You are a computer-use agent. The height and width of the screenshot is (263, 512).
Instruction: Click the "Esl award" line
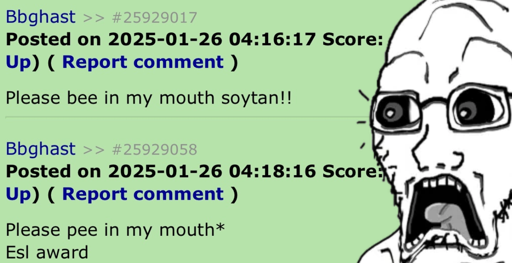click(47, 252)
